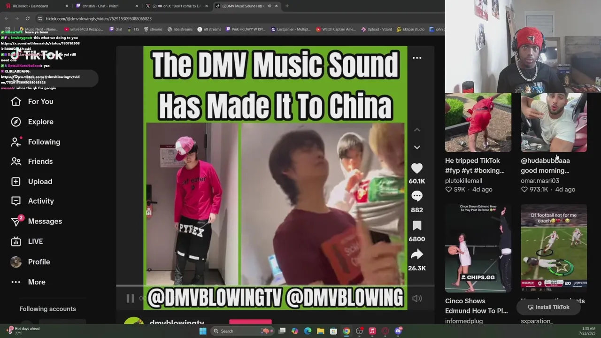This screenshot has height=338, width=601.
Task: Mute the DMV Music Sound tab audio icon
Action: click(x=269, y=6)
